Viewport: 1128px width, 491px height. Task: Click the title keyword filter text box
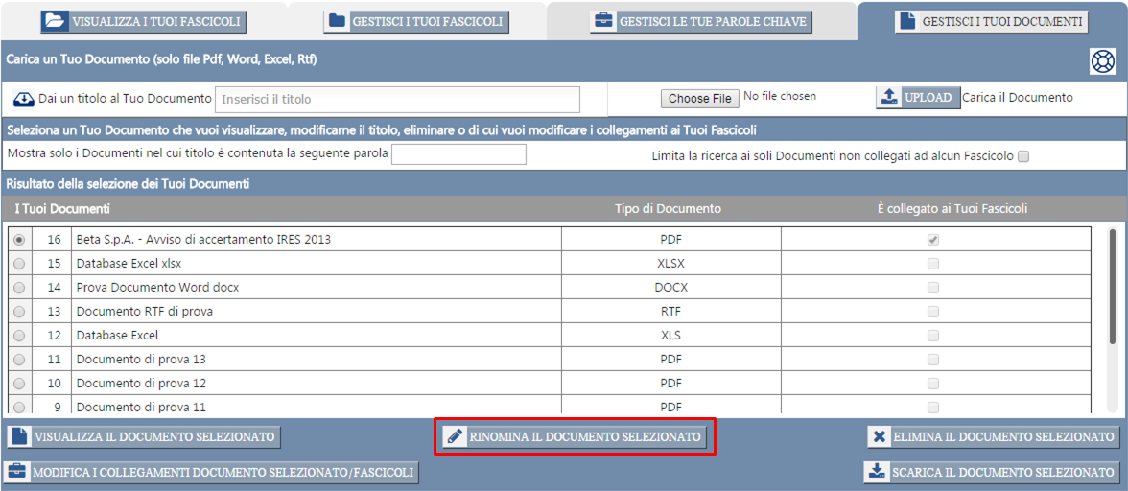pos(458,154)
